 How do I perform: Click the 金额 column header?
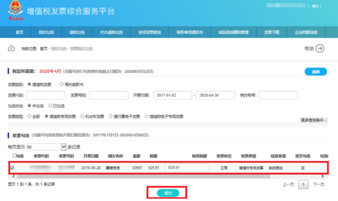pos(136,156)
